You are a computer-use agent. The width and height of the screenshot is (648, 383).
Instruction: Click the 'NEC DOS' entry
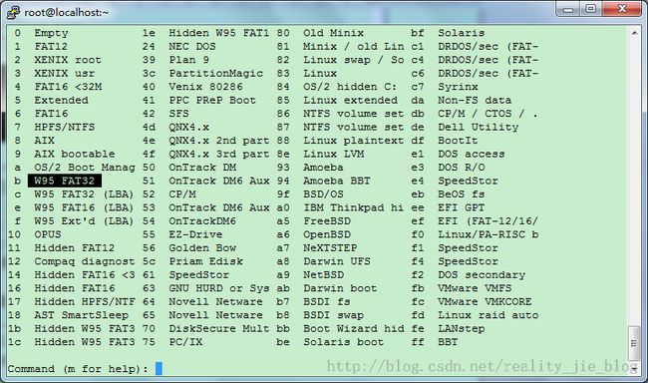192,46
